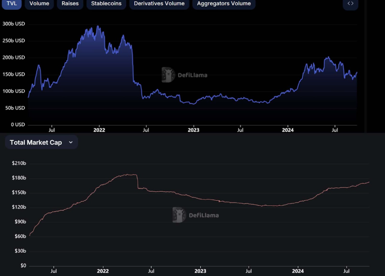The width and height of the screenshot is (385, 276).
Task: Open the Total Market Cap dropdown
Action: click(36, 142)
